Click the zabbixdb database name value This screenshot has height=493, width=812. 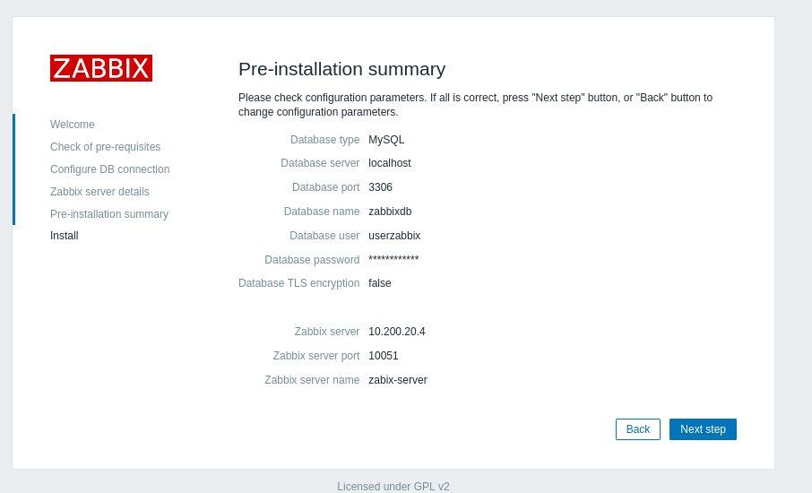pyautogui.click(x=390, y=212)
